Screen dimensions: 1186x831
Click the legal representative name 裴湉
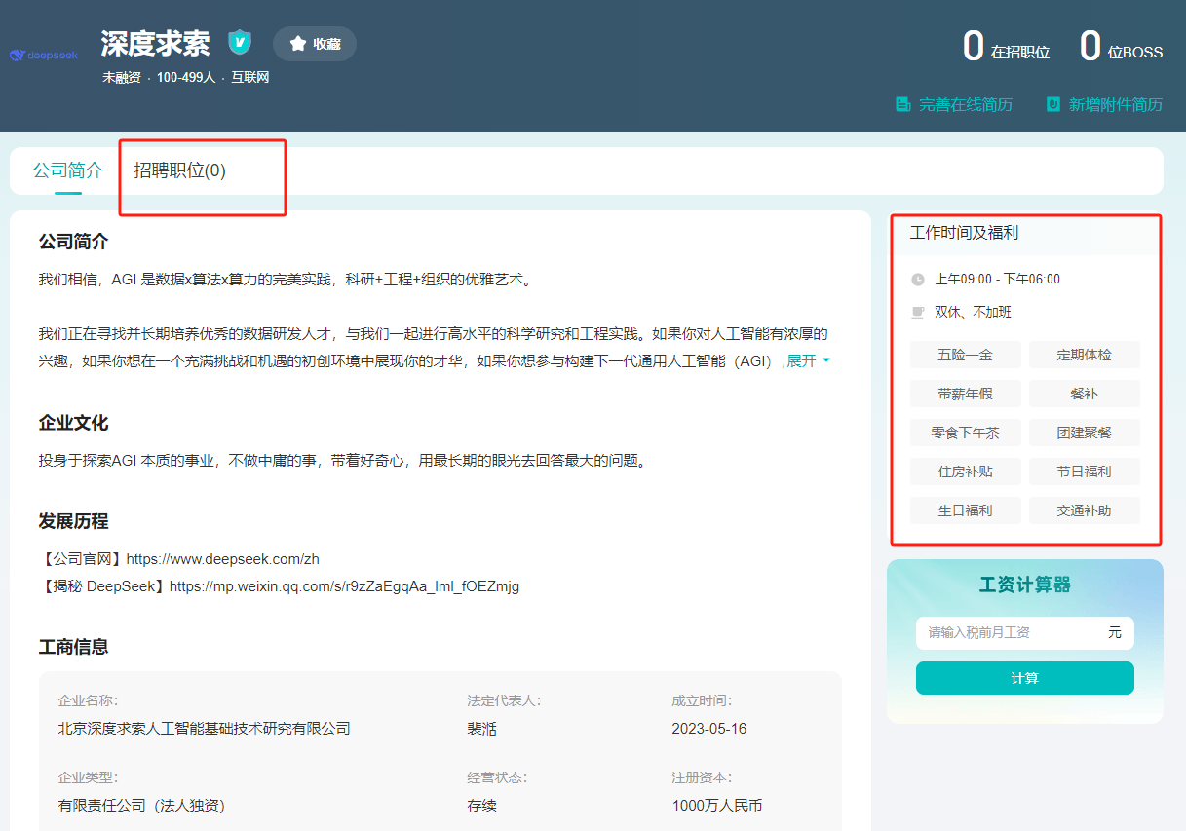click(x=481, y=729)
